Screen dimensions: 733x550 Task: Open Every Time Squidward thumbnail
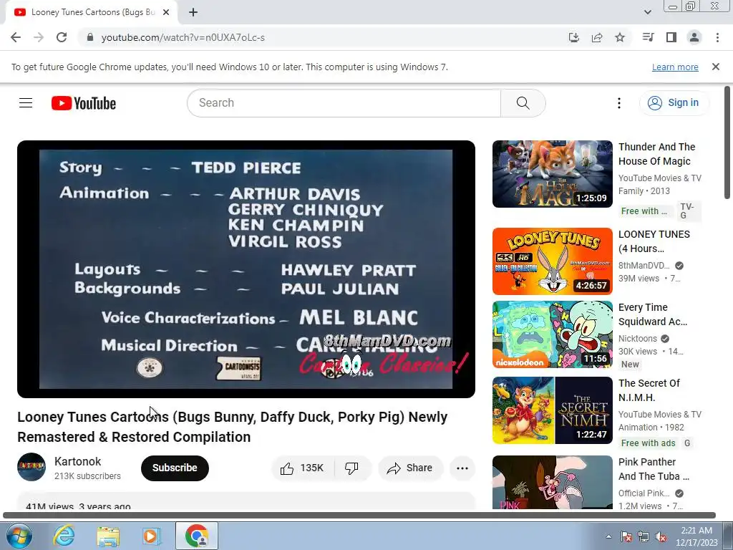pyautogui.click(x=552, y=334)
